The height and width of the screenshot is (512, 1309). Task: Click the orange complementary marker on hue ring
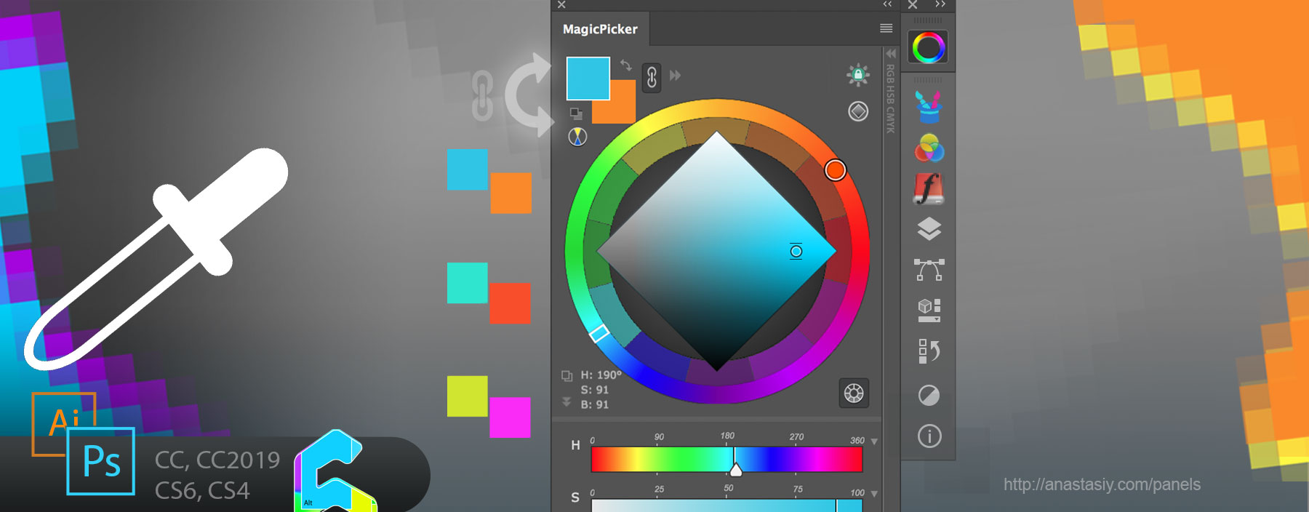(835, 170)
